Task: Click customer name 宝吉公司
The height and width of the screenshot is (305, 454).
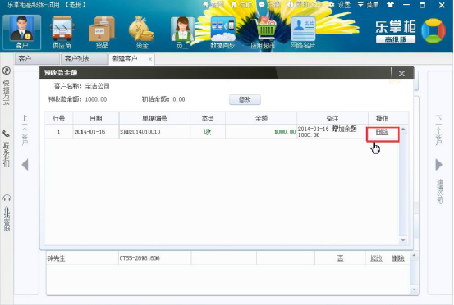Action: pos(97,86)
